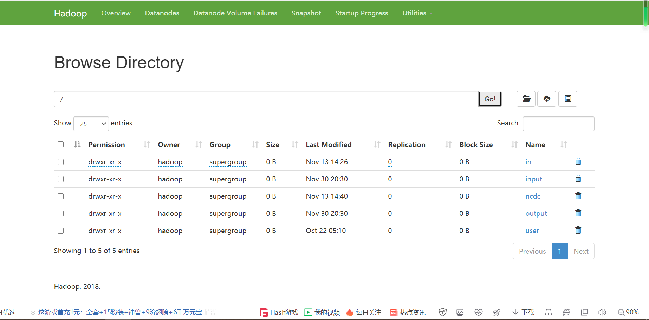Click the browser image tool icon
Viewport: 649px width, 320px height.
point(460,312)
